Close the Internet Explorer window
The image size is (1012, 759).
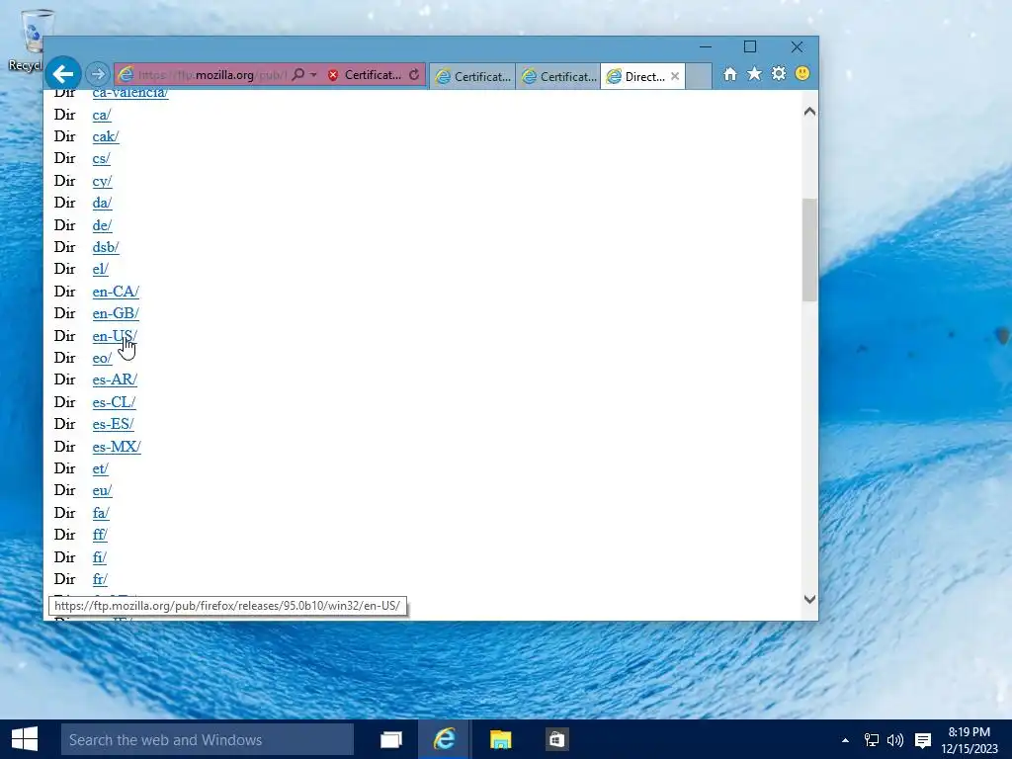tap(798, 47)
